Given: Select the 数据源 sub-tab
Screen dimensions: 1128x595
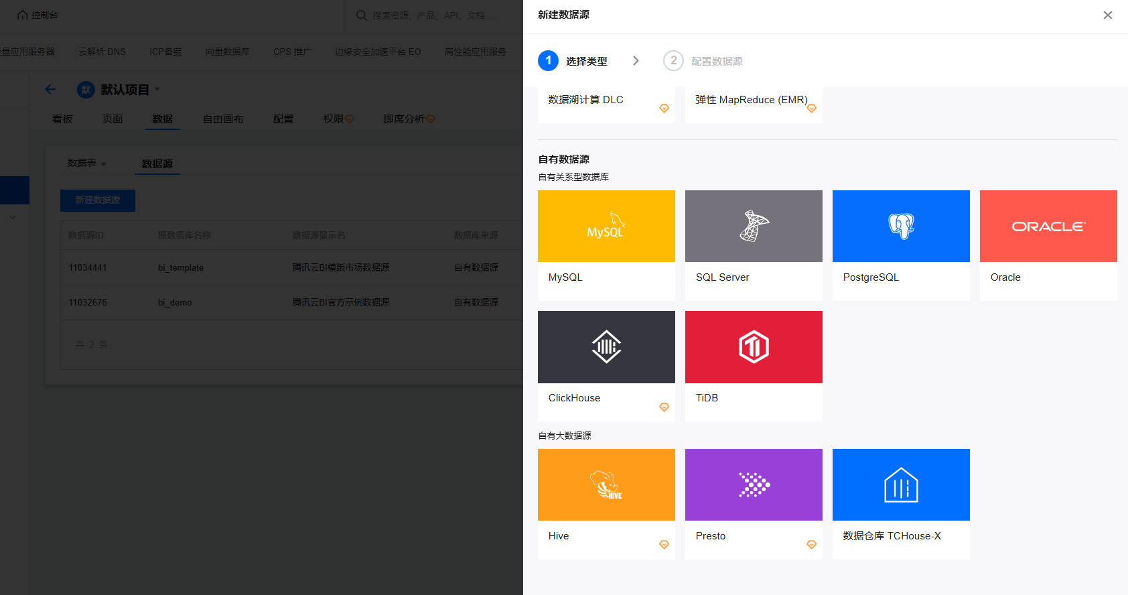Looking at the screenshot, I should [157, 163].
